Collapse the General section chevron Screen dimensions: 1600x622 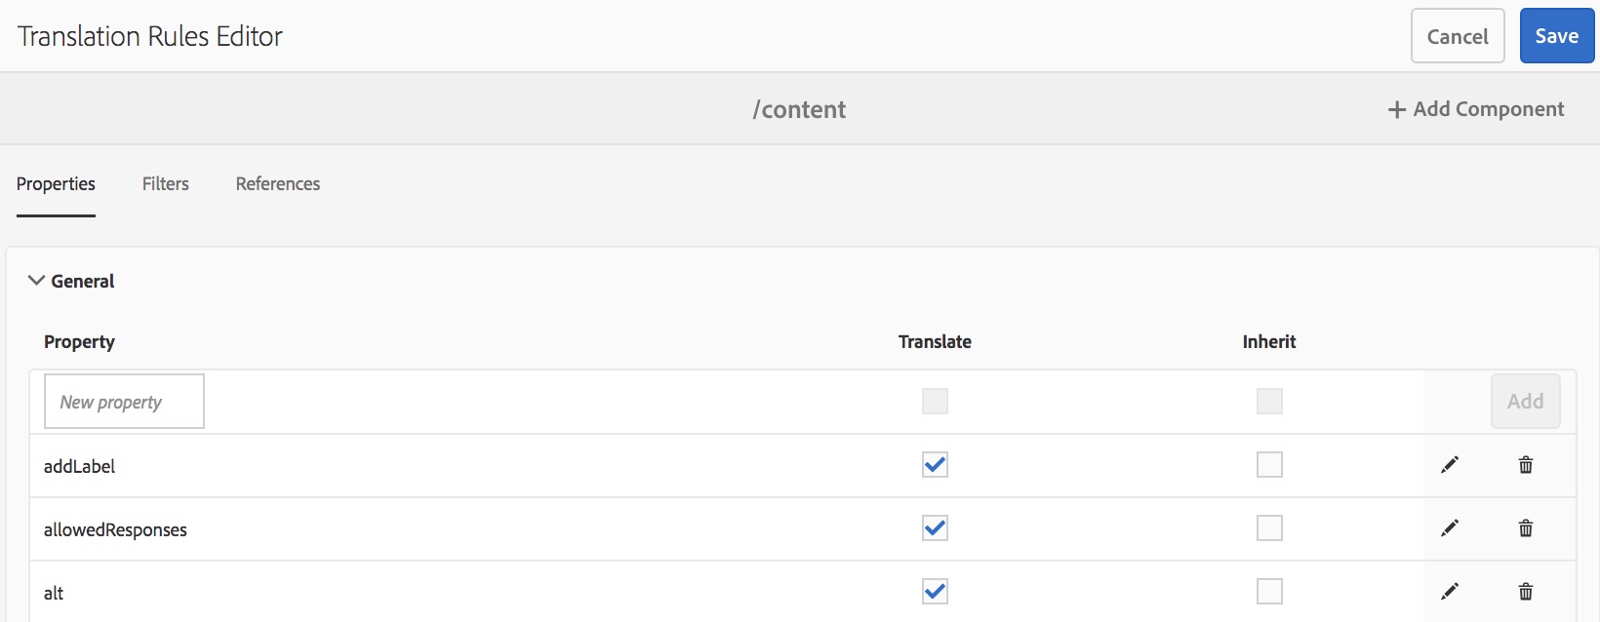click(37, 281)
